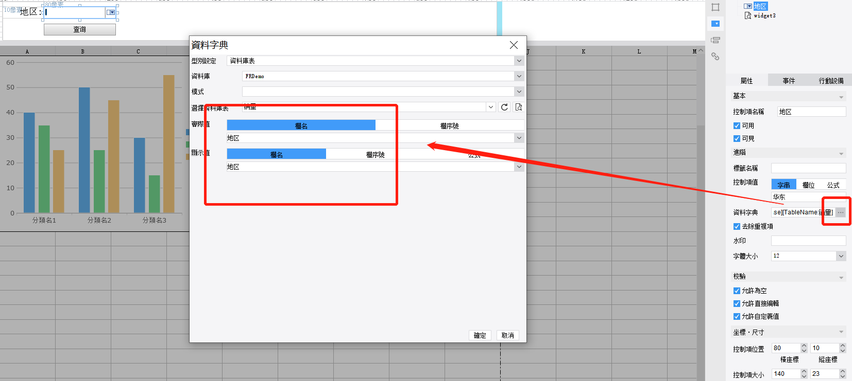Image resolution: width=852 pixels, height=381 pixels.
Task: Click the hyperlink chain icon in sidebar
Action: pyautogui.click(x=715, y=57)
